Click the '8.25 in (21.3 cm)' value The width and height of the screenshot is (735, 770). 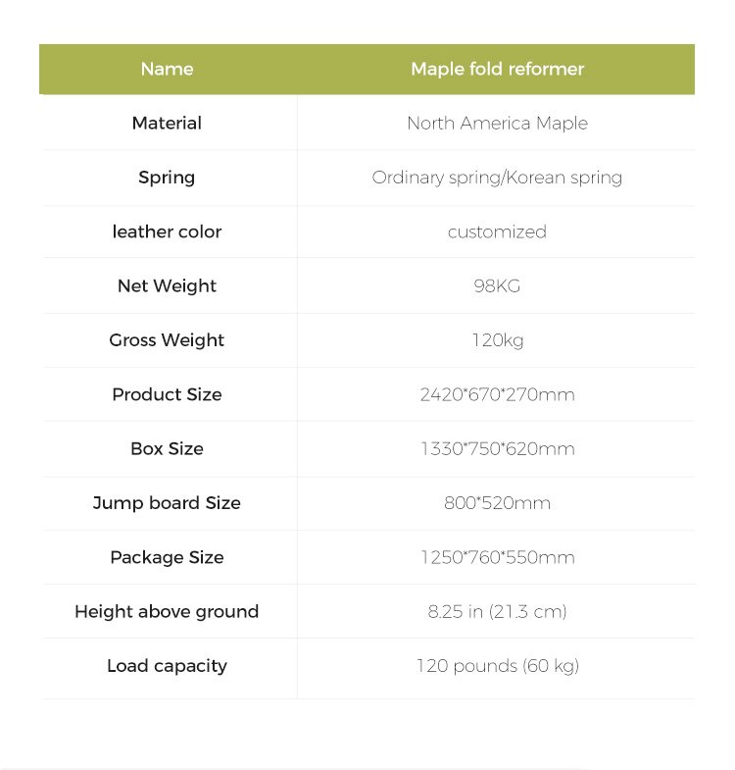click(x=497, y=611)
